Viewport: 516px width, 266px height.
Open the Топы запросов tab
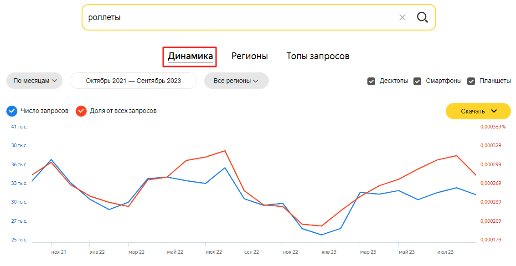(318, 56)
